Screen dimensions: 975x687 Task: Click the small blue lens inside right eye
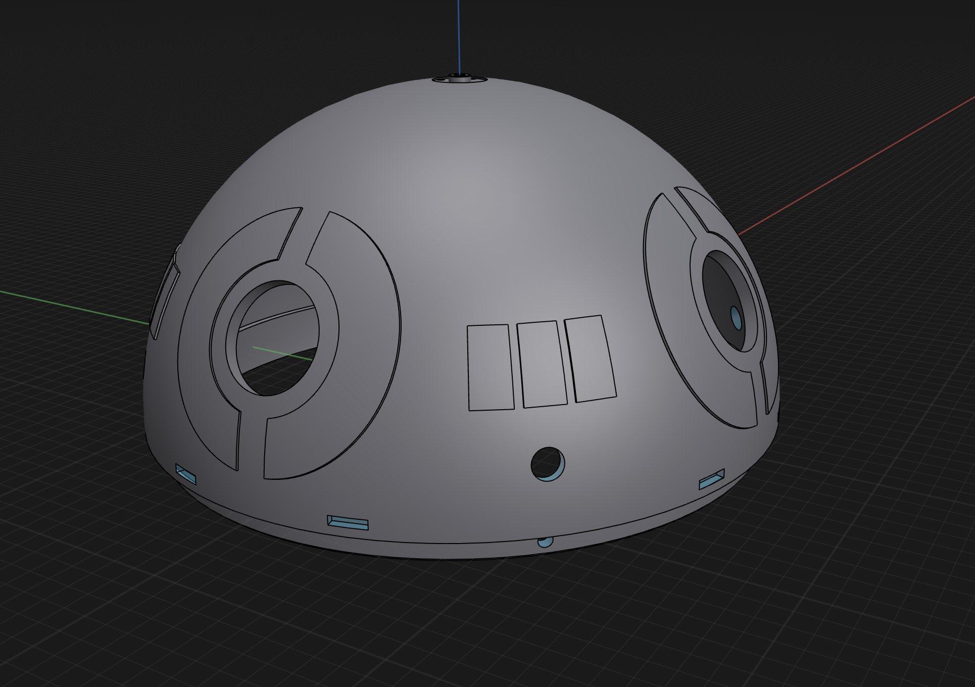[736, 317]
